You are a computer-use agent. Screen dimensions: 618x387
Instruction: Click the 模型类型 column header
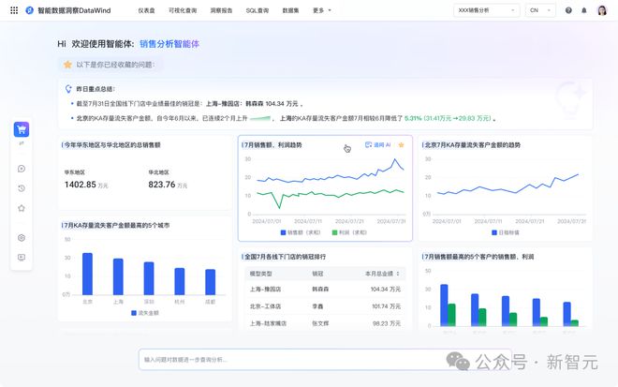coord(260,274)
